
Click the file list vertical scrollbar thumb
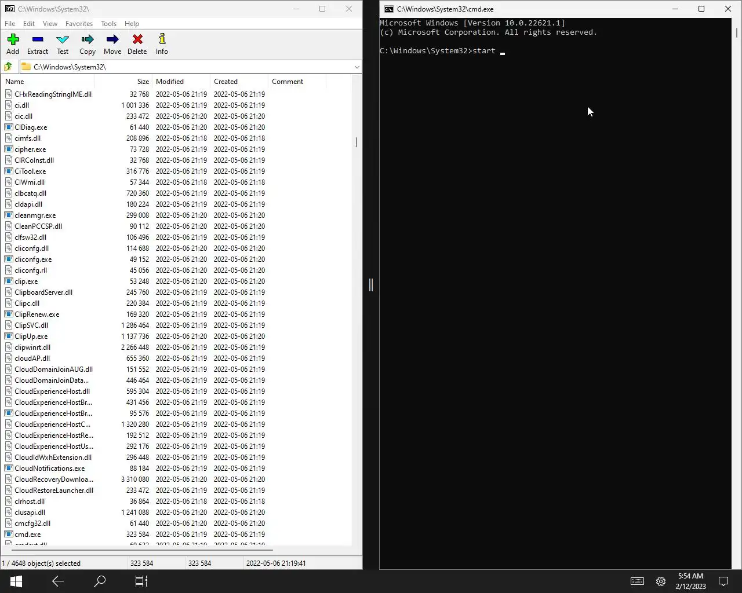[x=356, y=142]
